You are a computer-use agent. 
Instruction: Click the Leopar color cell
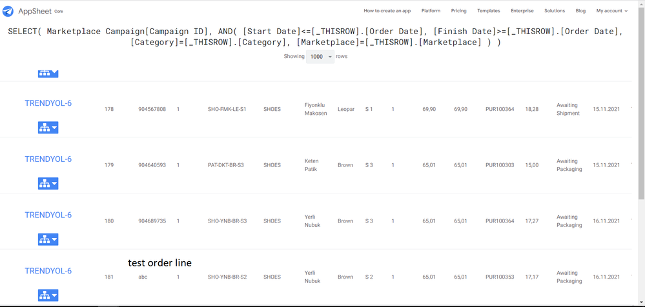(346, 109)
